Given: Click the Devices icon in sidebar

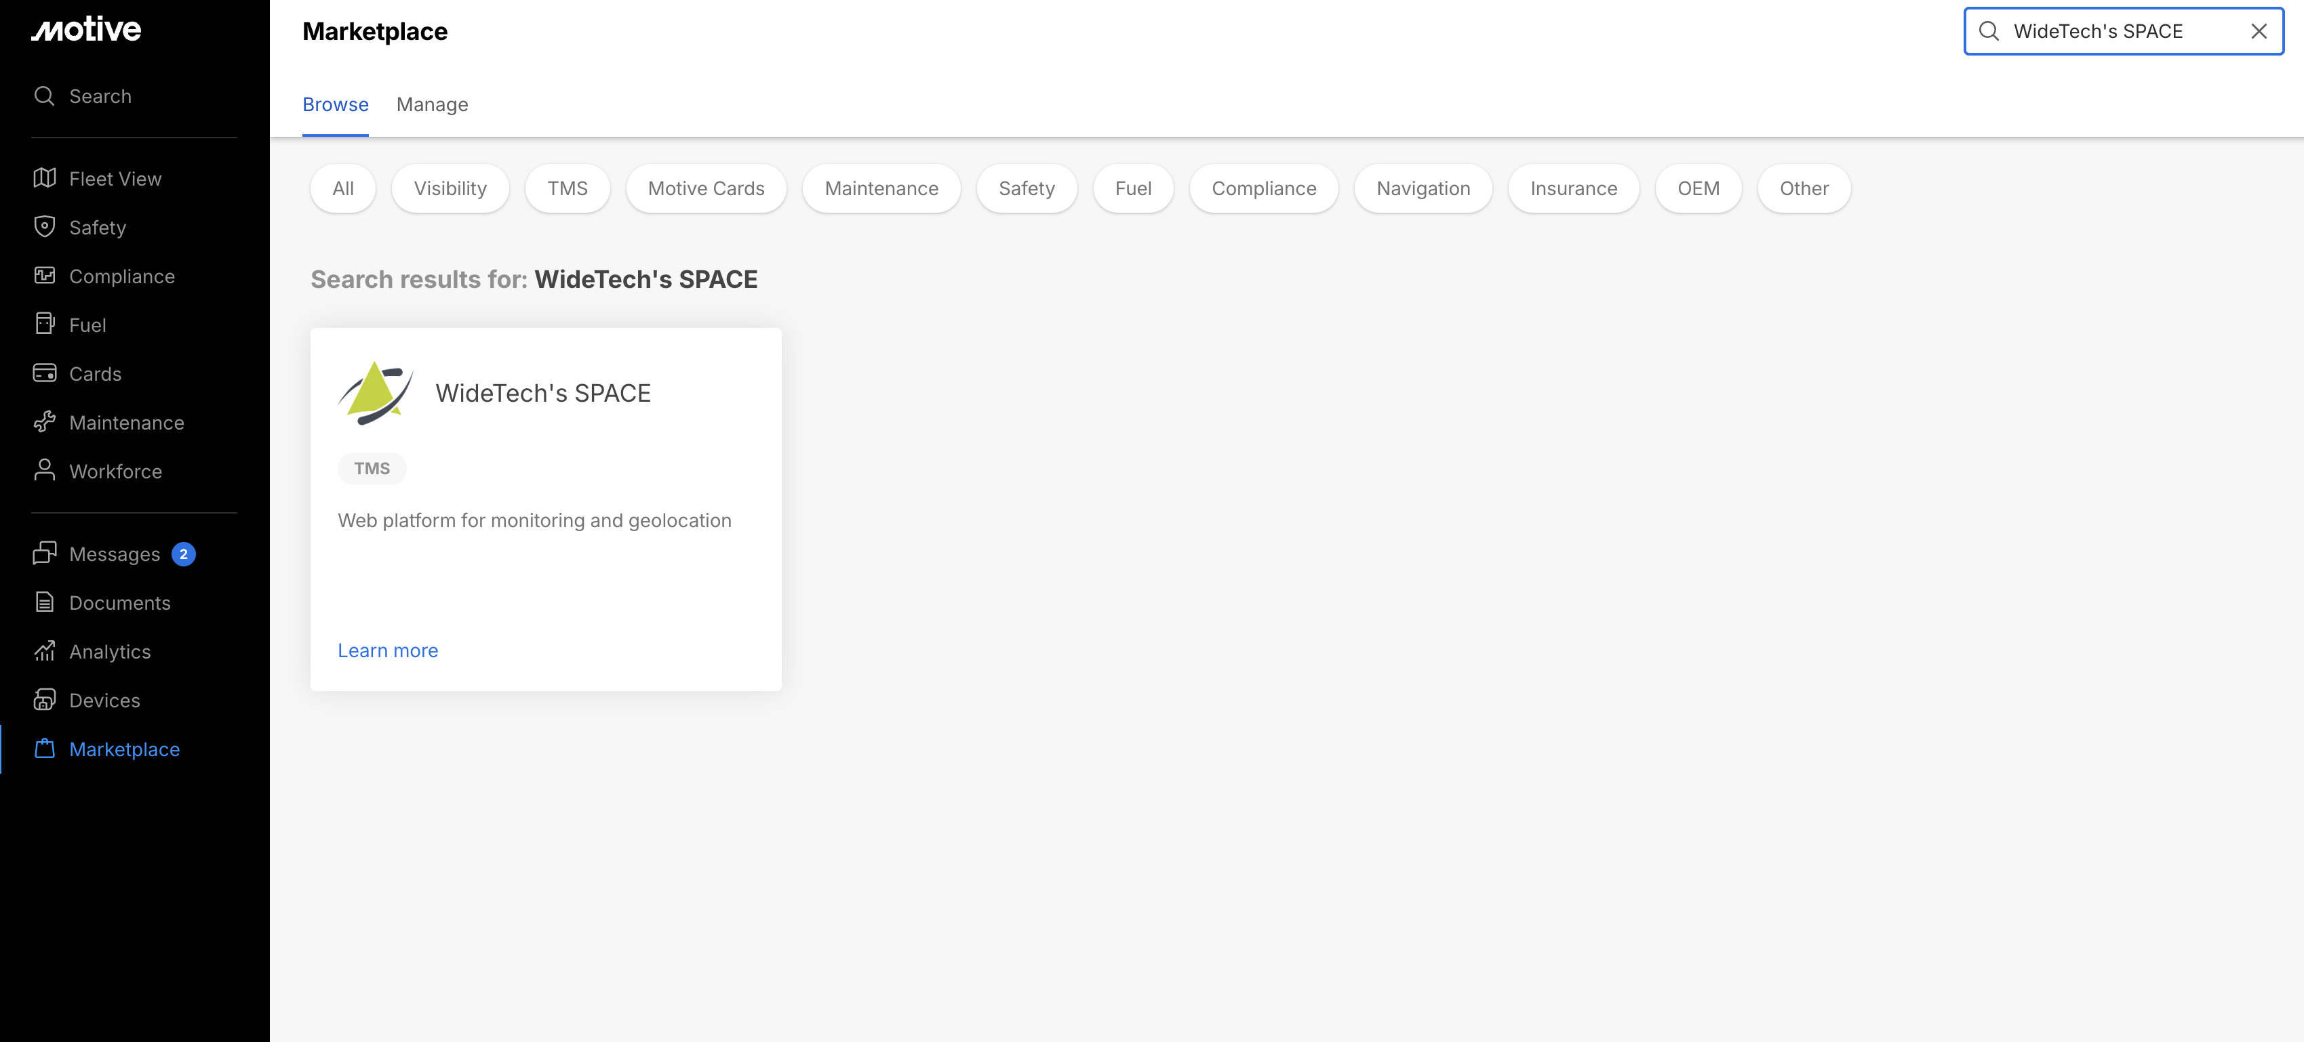Looking at the screenshot, I should pos(44,700).
